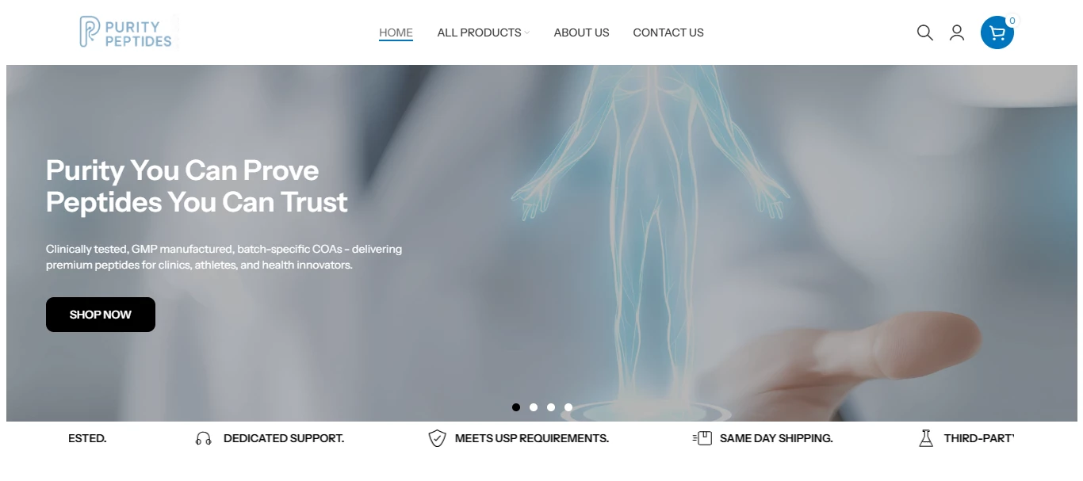Click the hero headline Purity You Can Prove

182,170
